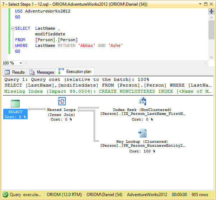Click the editor split handle at top right
This screenshot has width=216, height=200.
(x=211, y=11)
